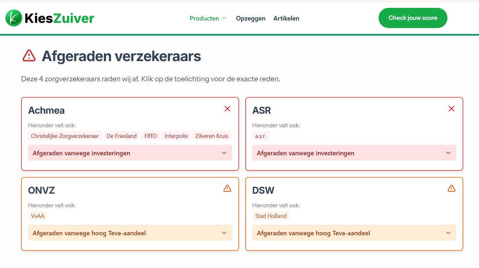Screen dimensions: 479x268
Task: Click the red warning icon beside page heading
Action: [29, 56]
